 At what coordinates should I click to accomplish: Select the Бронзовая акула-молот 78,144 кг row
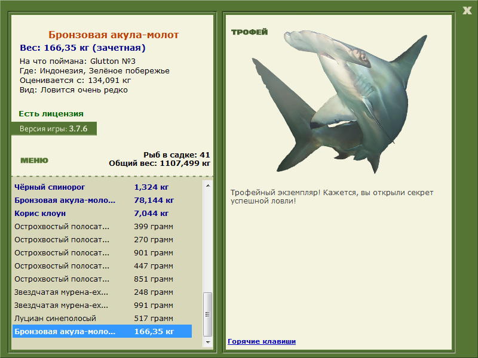102,200
